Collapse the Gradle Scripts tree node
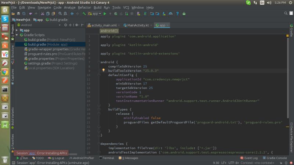 point(17,35)
